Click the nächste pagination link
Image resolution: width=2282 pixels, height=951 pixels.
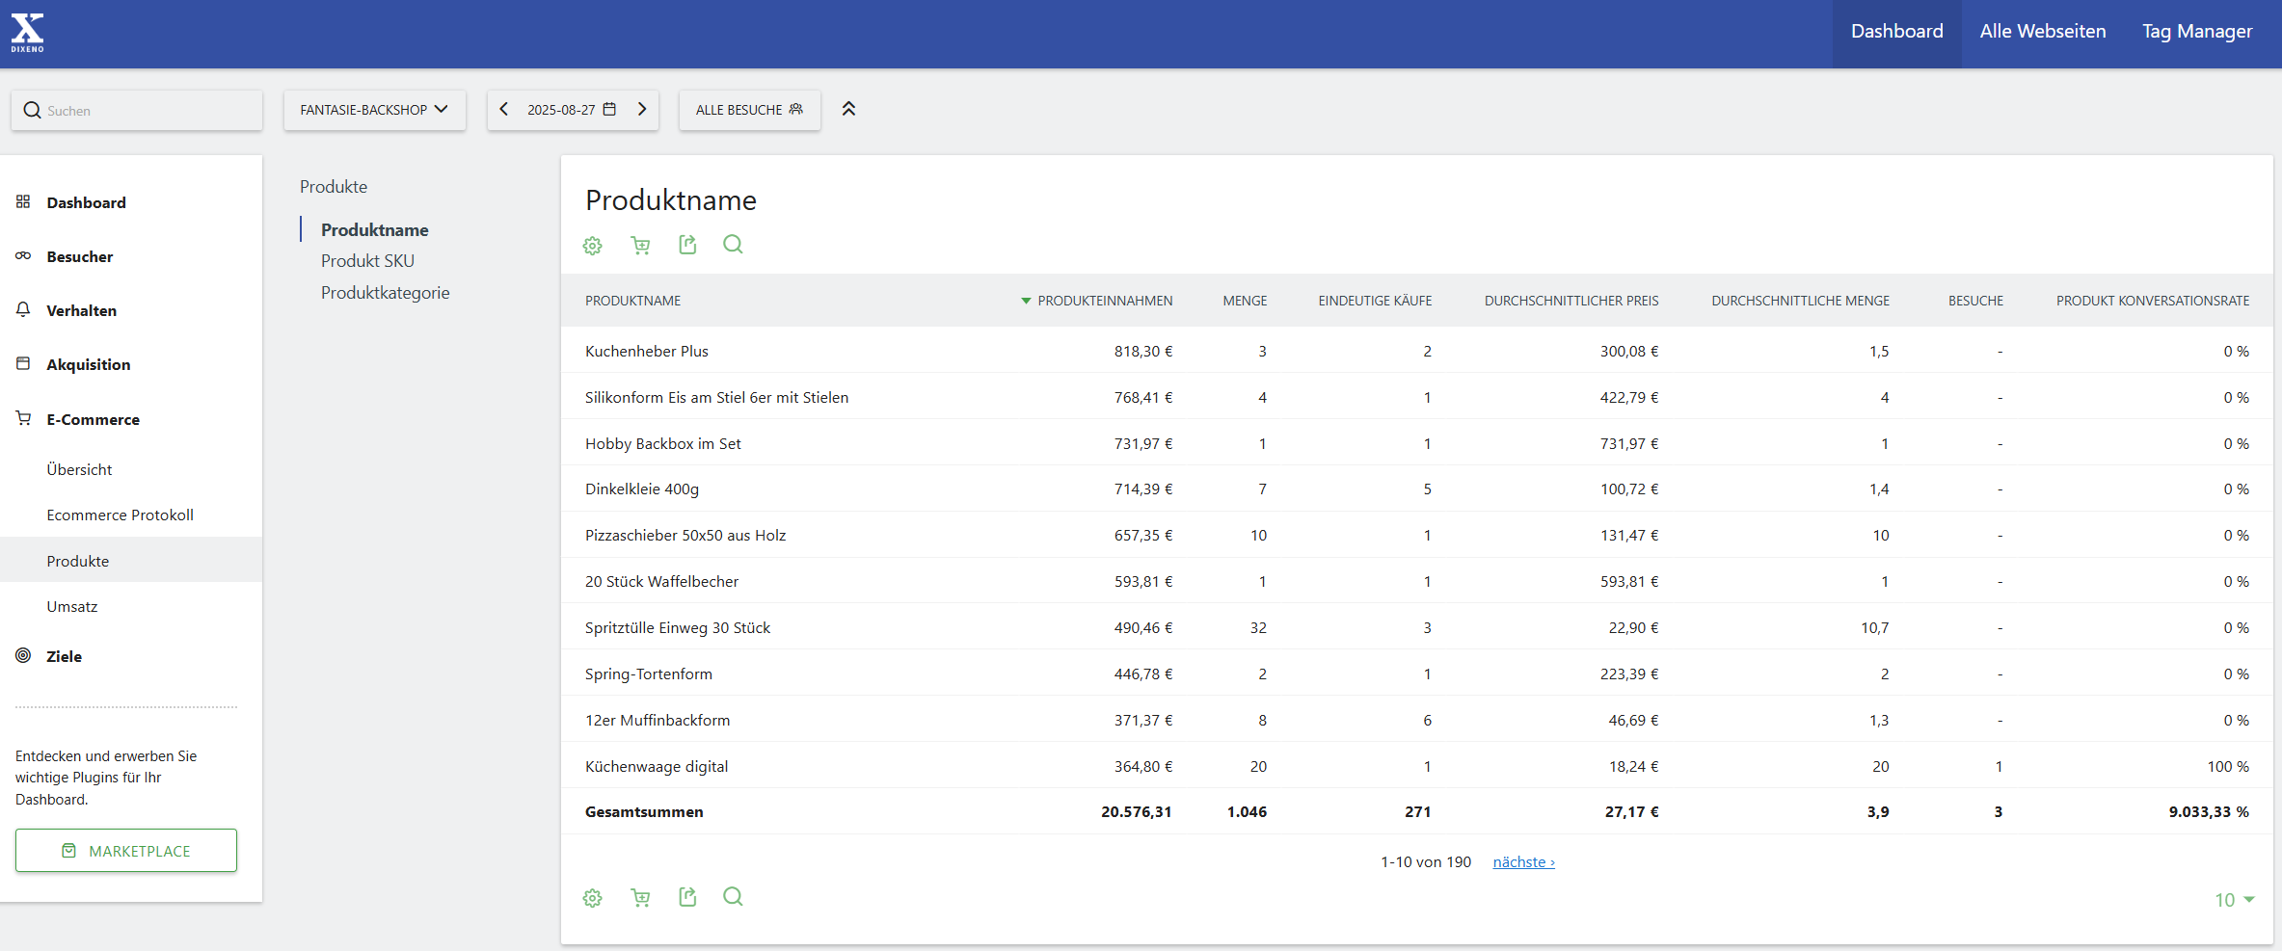1523,862
